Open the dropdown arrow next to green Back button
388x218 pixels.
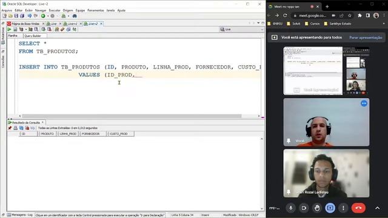[48, 16]
